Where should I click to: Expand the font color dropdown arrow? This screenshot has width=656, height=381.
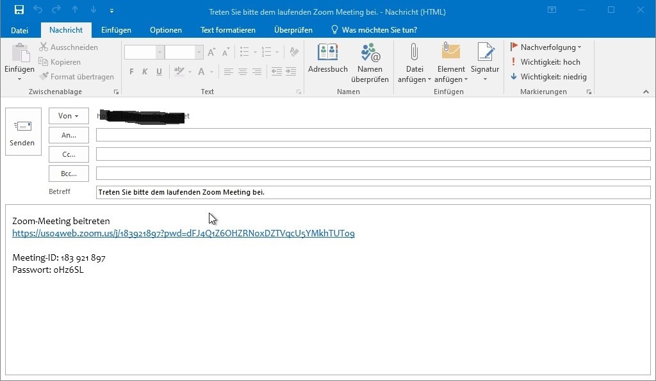tap(211, 72)
